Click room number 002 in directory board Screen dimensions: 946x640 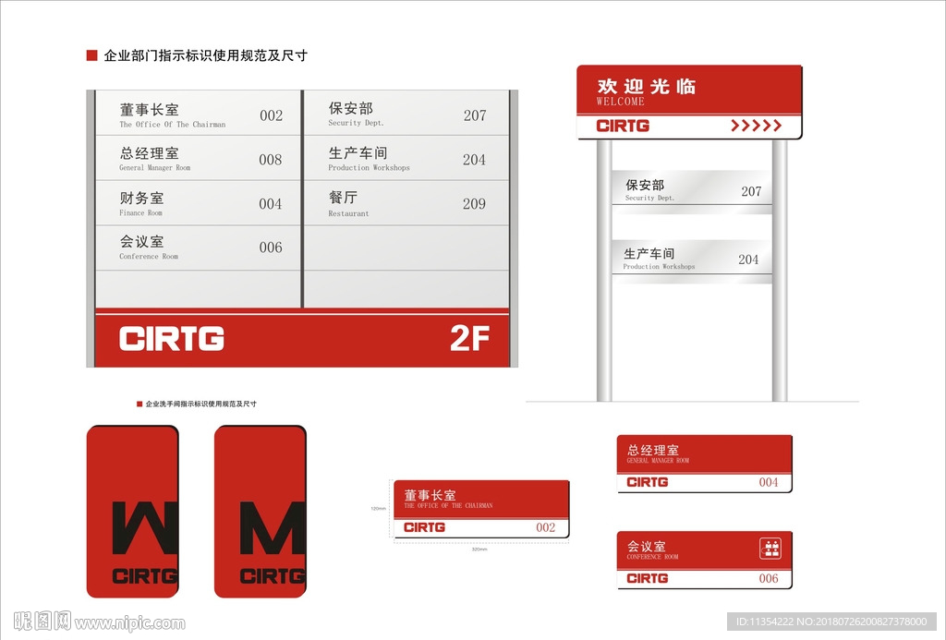tap(271, 115)
